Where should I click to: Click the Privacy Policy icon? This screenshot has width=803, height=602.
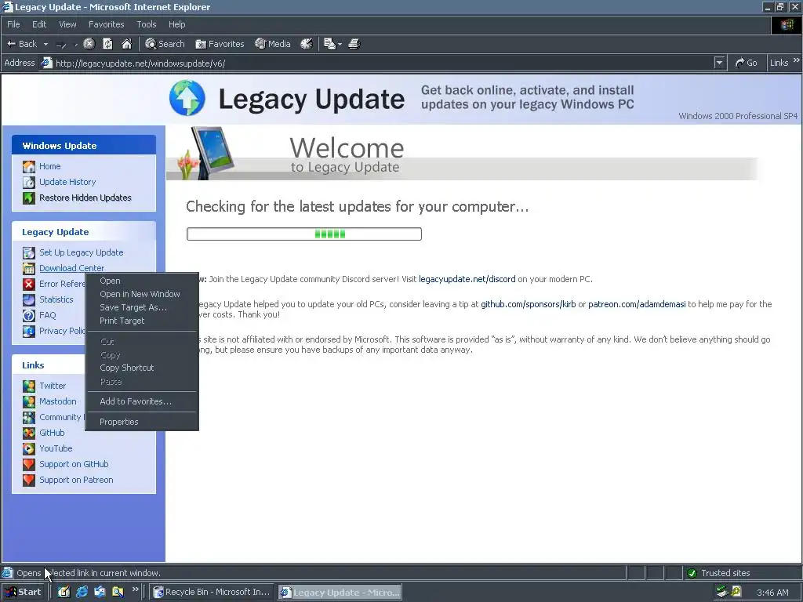(x=29, y=331)
